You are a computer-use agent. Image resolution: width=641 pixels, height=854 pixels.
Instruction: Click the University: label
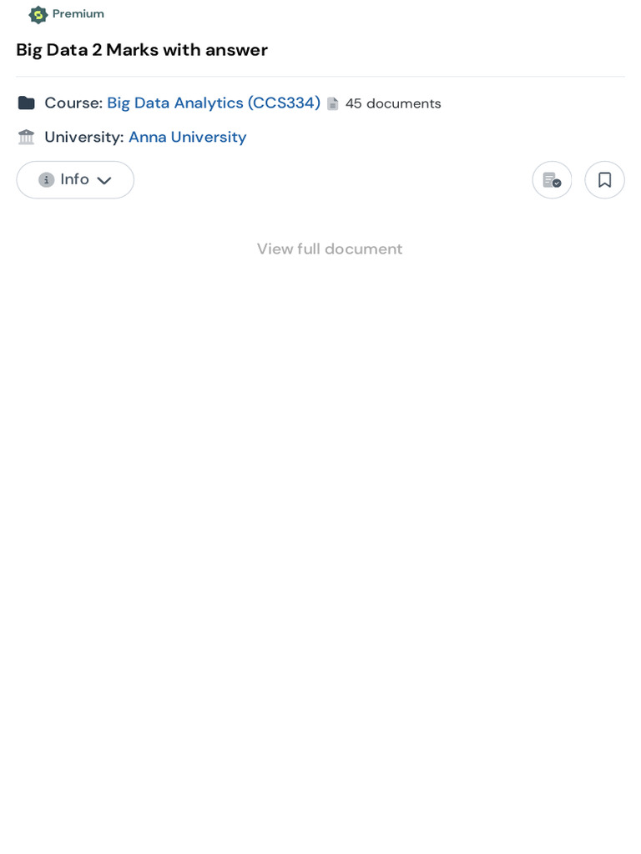pos(83,137)
